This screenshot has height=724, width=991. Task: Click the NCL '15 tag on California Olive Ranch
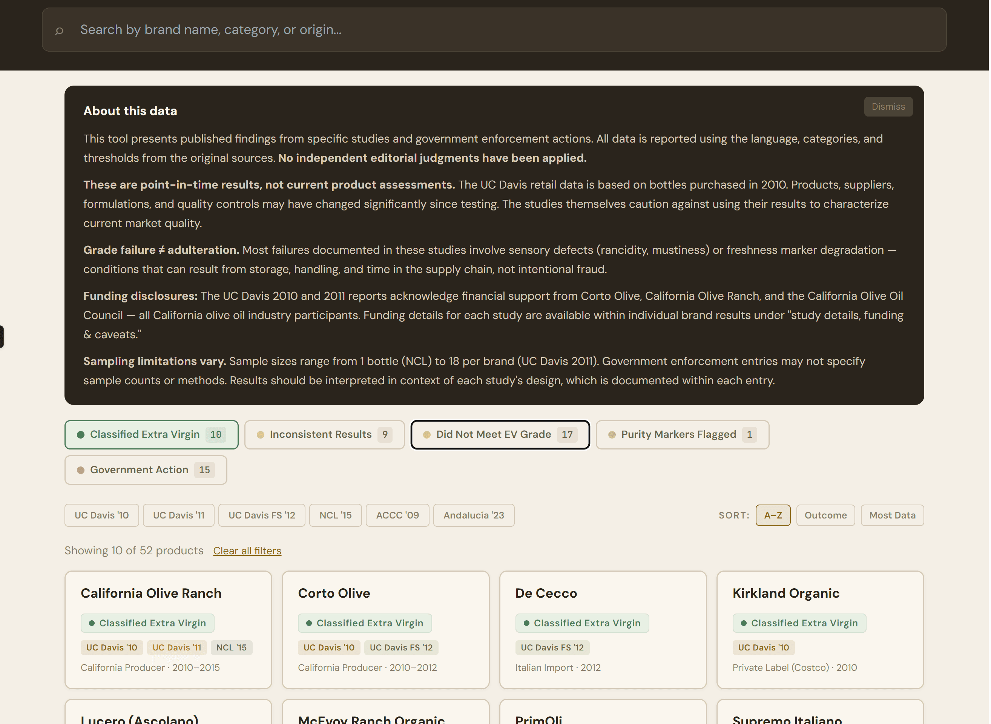[232, 649]
